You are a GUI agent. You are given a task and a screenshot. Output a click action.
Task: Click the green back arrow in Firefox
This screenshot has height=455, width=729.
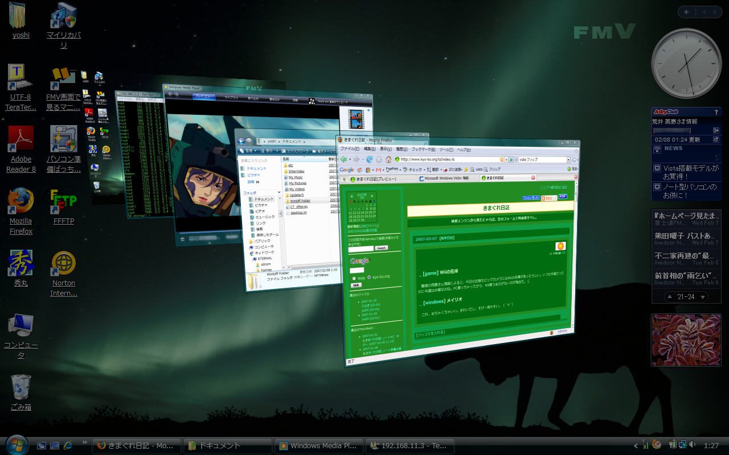point(343,159)
